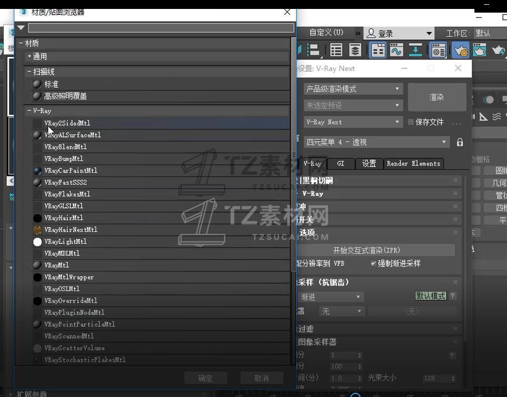Select VRayMtl in the list
This screenshot has height=397, width=507.
[x=160, y=265]
